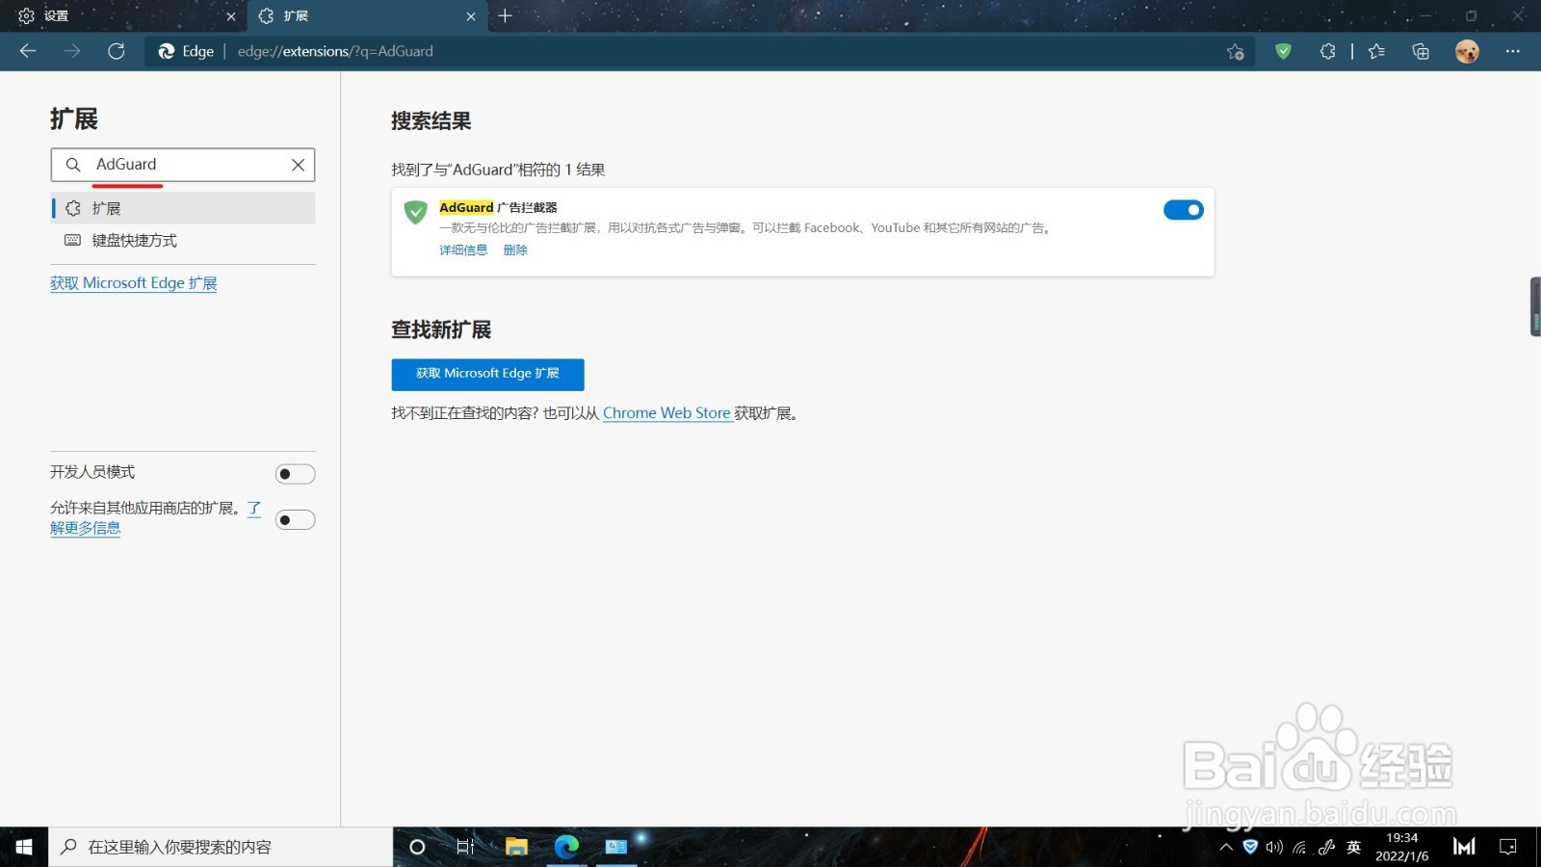Open the user profile avatar

point(1467,51)
